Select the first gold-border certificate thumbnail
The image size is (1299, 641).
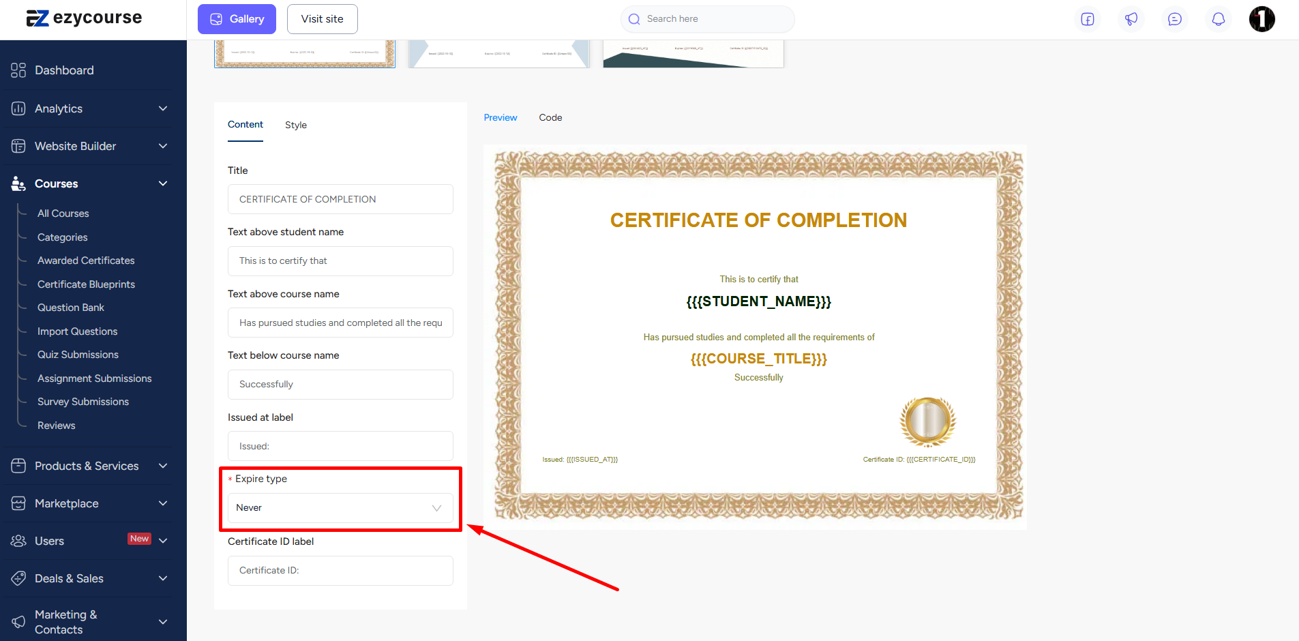click(x=305, y=54)
